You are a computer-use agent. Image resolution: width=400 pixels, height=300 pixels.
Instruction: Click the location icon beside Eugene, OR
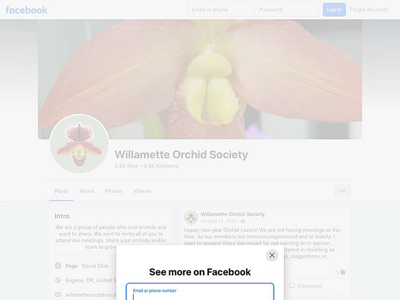[x=58, y=280]
